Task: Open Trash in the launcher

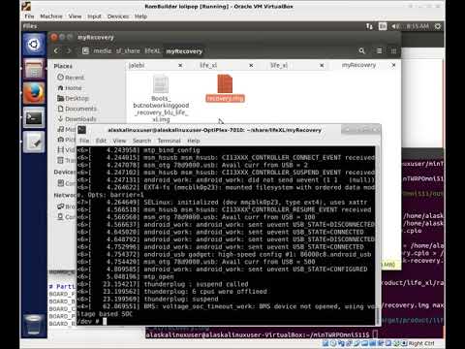Action: point(34,324)
